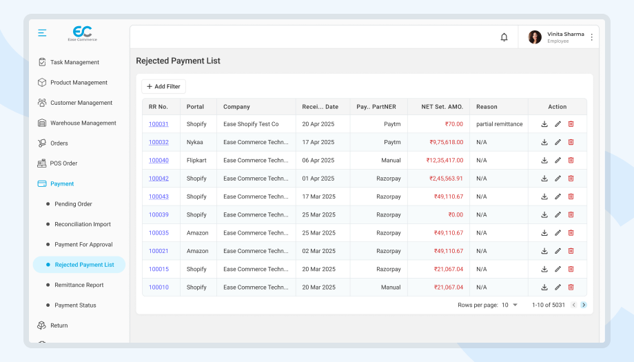This screenshot has width=634, height=362.
Task: Click the Add Filter button
Action: tap(163, 87)
